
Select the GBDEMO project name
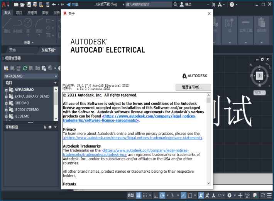(x=22, y=103)
